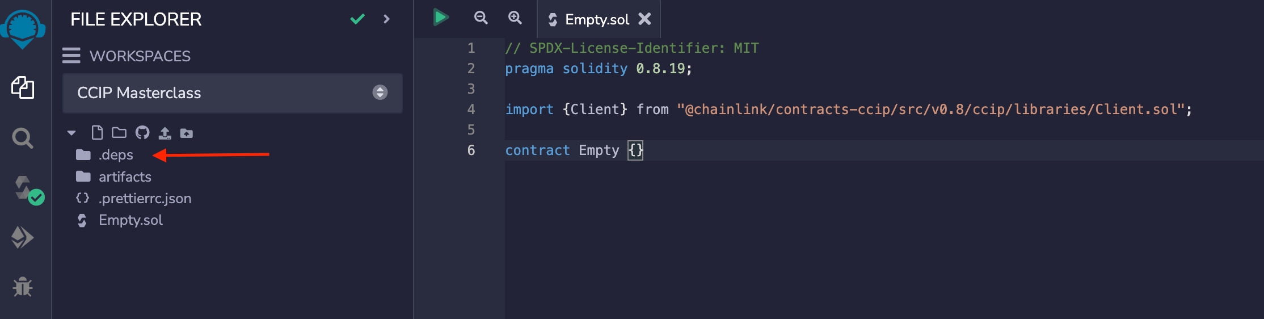1264x319 pixels.
Task: Click the upload file icon
Action: click(x=165, y=133)
